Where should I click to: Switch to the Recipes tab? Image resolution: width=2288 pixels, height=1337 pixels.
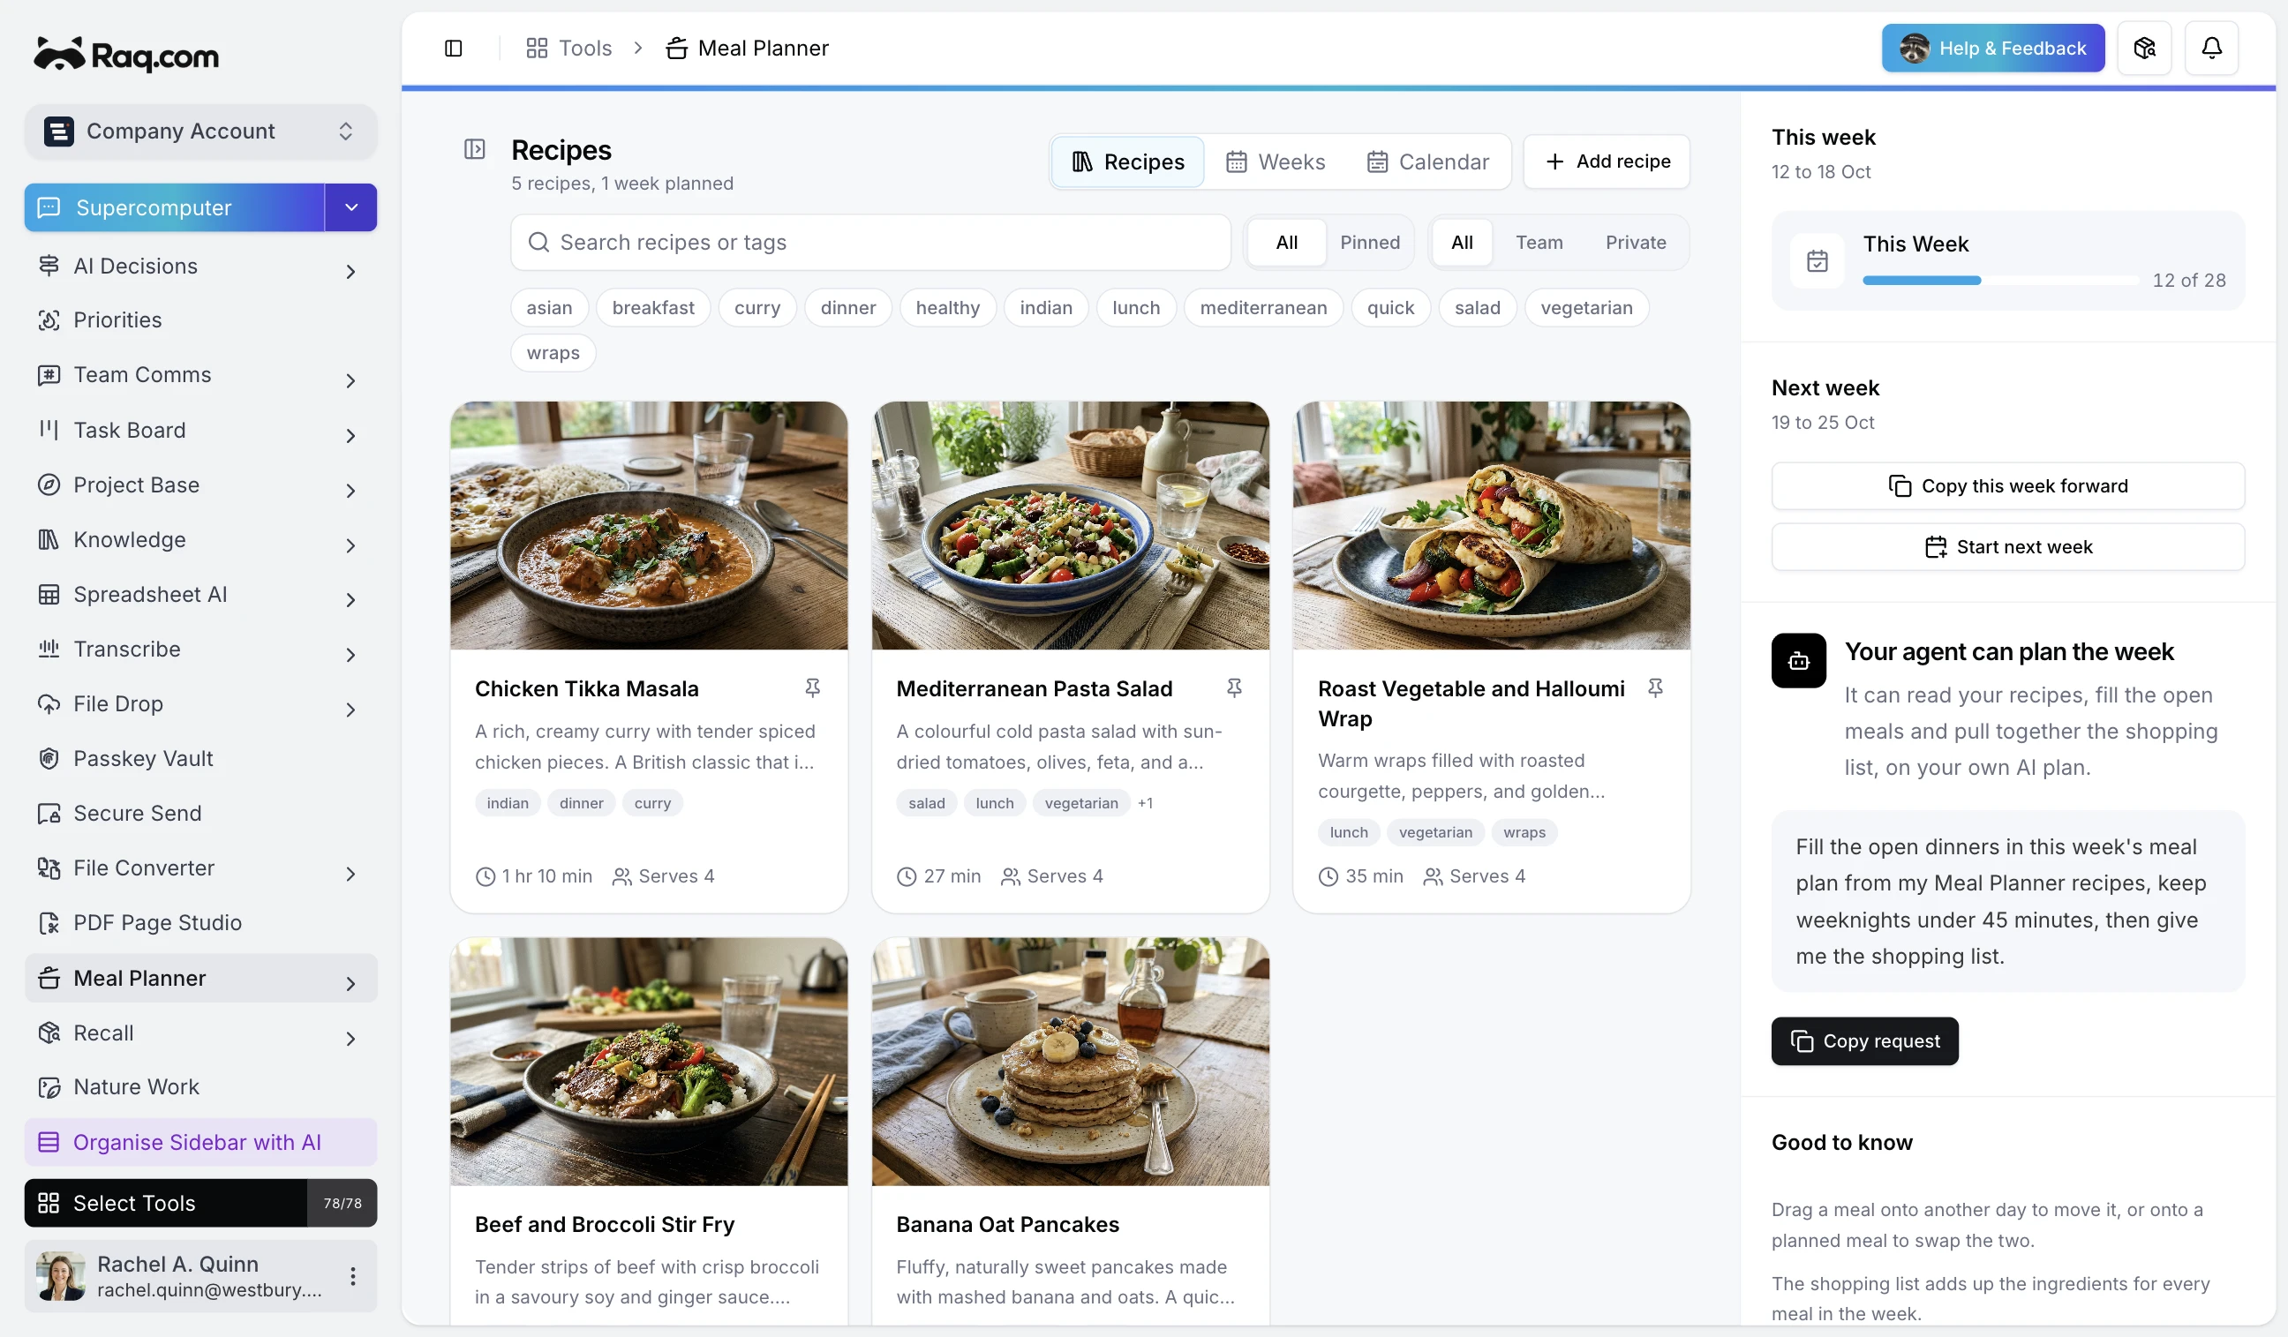[x=1127, y=161]
